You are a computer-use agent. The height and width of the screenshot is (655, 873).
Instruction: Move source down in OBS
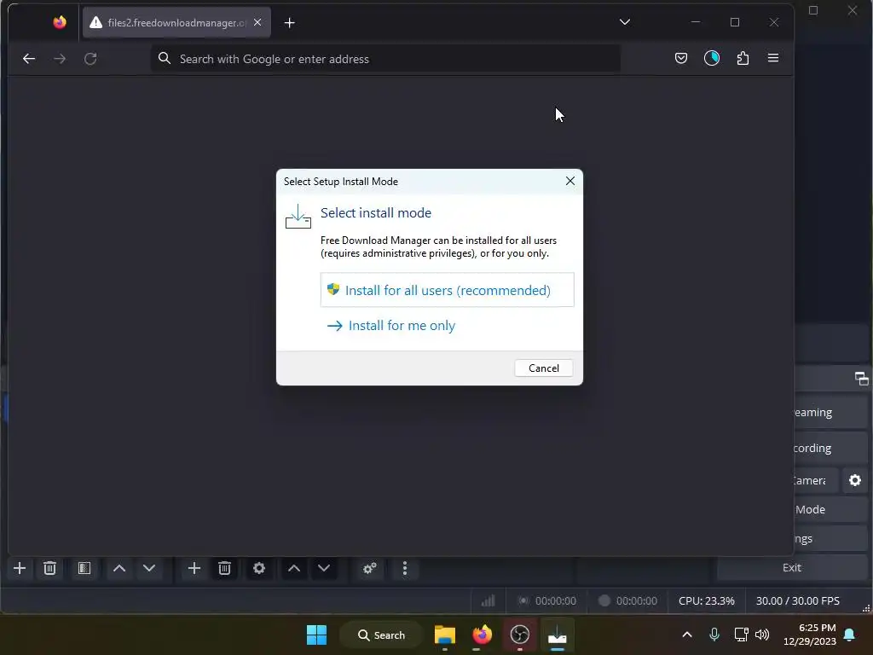(324, 568)
